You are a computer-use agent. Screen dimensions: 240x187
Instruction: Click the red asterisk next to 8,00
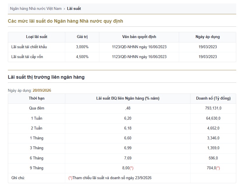click(131, 168)
